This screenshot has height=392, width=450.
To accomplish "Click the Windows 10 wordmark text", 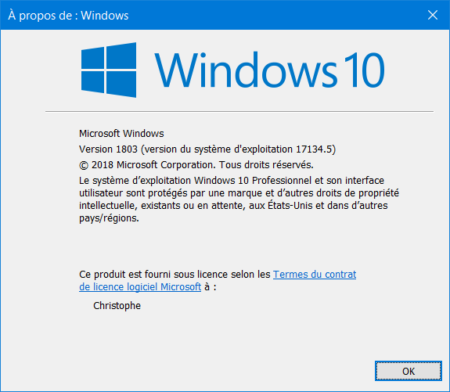I will 269,70.
